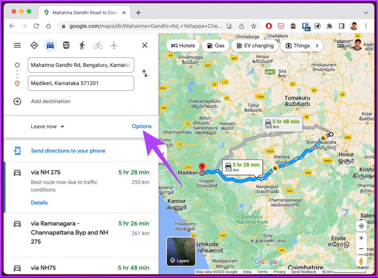Screen dimensions: 378x278
Task: Filter map by Things to do
Action: pyautogui.click(x=298, y=45)
